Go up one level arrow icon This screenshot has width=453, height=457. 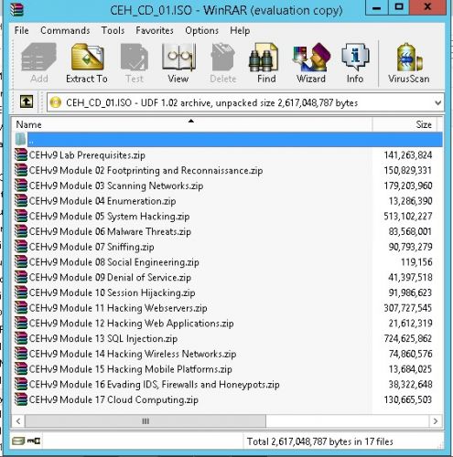pos(27,101)
